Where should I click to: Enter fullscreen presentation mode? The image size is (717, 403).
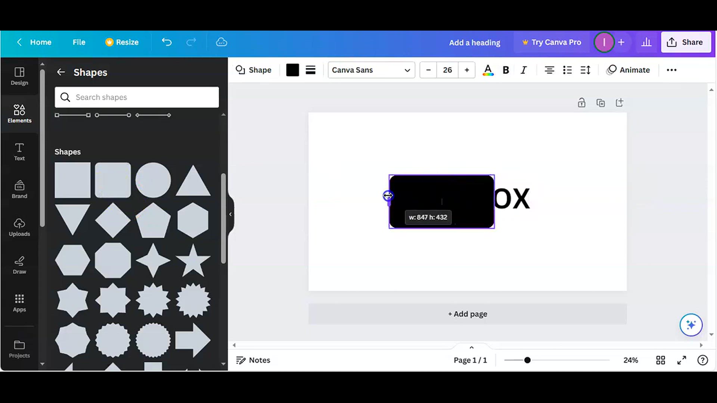click(682, 360)
